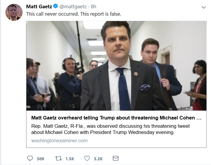Click the retweet arrows icon
This screenshot has width=211, height=165.
(x=59, y=158)
